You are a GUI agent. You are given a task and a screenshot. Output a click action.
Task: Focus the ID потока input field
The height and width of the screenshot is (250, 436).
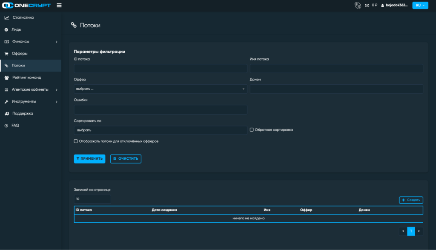[161, 69]
